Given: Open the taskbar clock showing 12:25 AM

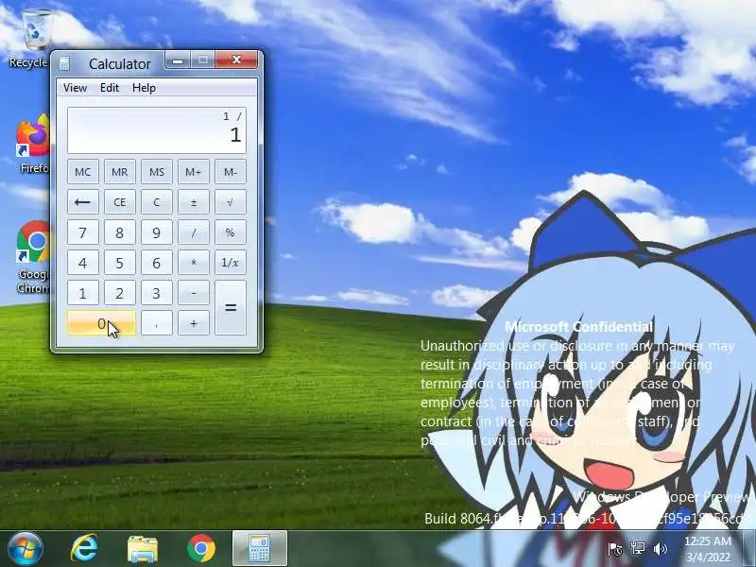Looking at the screenshot, I should coord(708,549).
